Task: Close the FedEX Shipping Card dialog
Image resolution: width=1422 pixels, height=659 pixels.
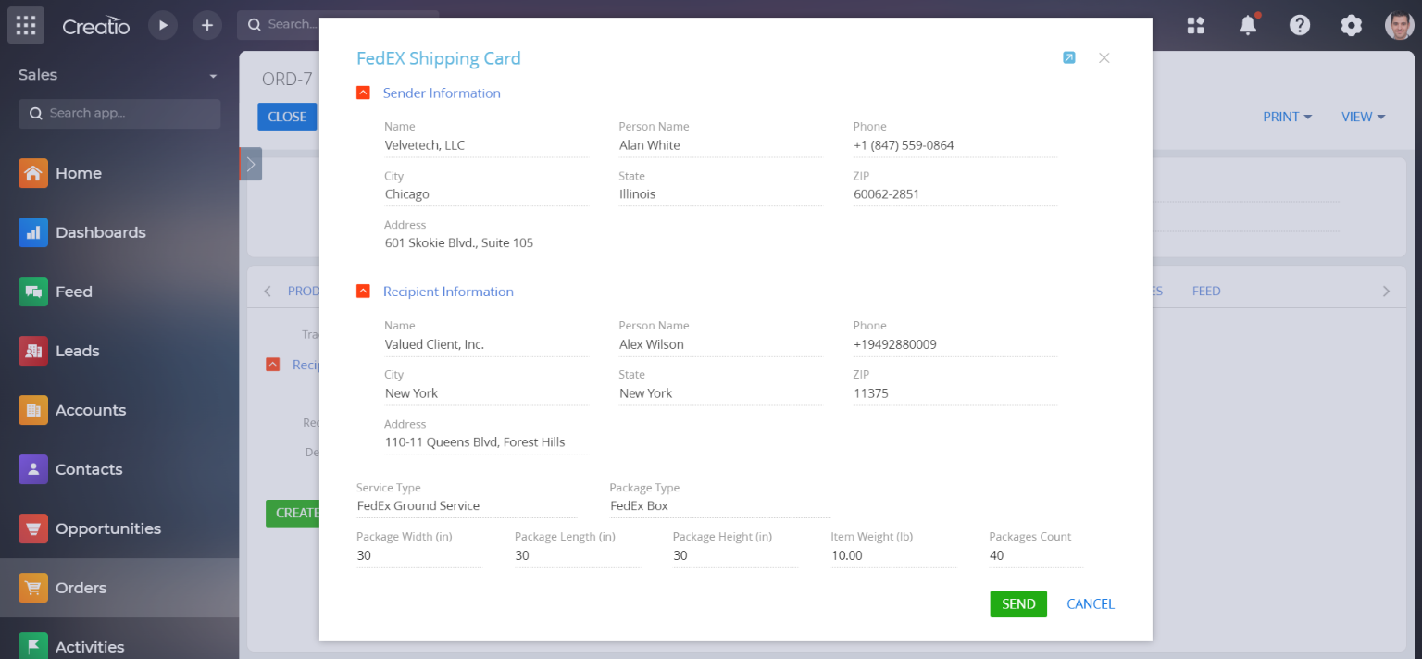Action: coord(1104,57)
